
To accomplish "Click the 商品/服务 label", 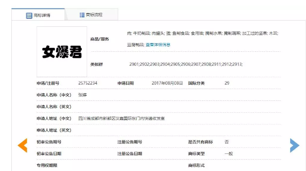I will pyautogui.click(x=99, y=39).
